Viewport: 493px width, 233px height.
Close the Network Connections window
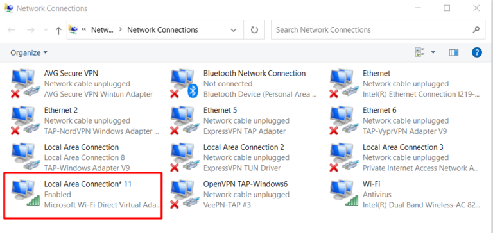[x=476, y=8]
